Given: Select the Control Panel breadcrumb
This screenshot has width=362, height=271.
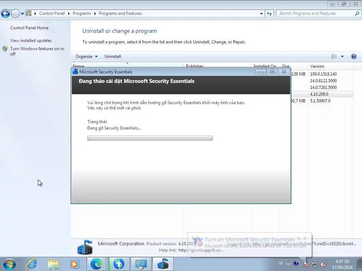Looking at the screenshot, I should click(x=52, y=13).
